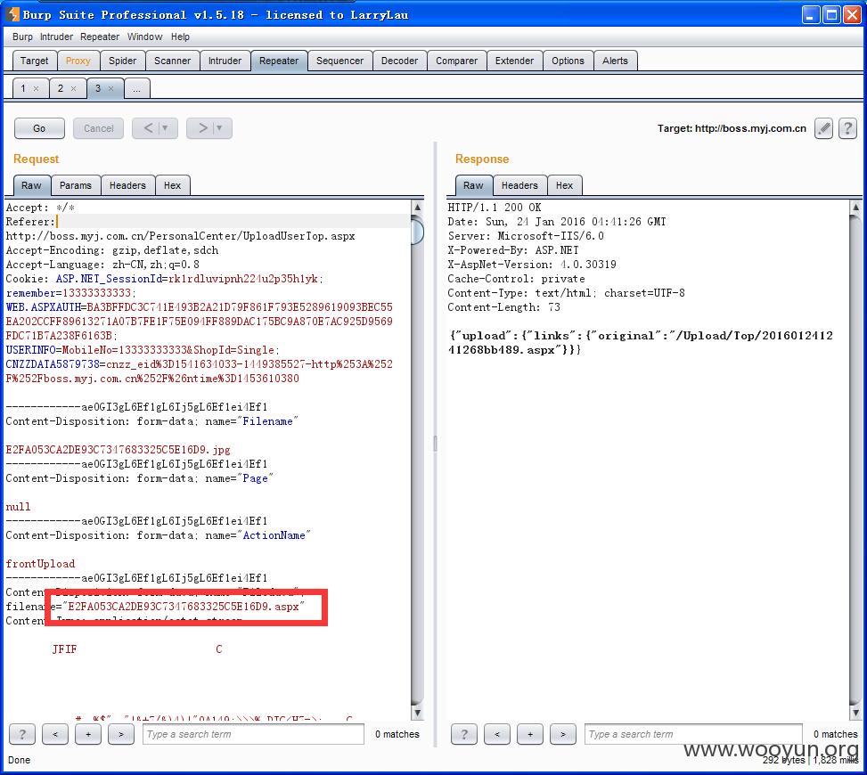Close Repeater tab 1 with its x
The image size is (867, 775).
tap(36, 88)
